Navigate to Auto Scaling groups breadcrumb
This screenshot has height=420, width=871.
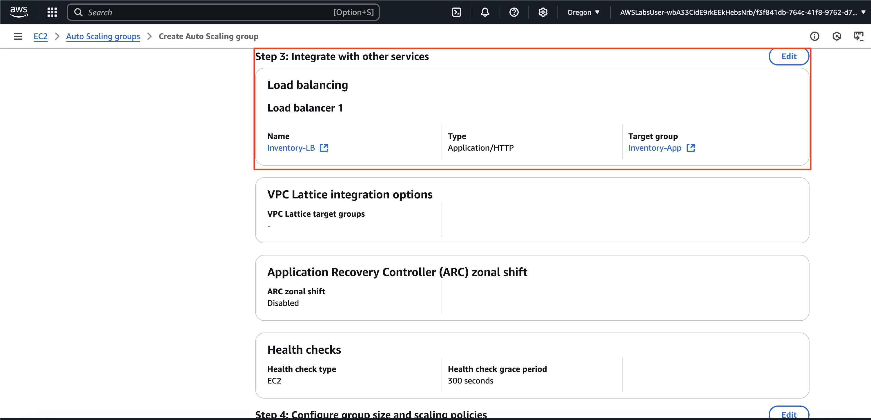103,36
